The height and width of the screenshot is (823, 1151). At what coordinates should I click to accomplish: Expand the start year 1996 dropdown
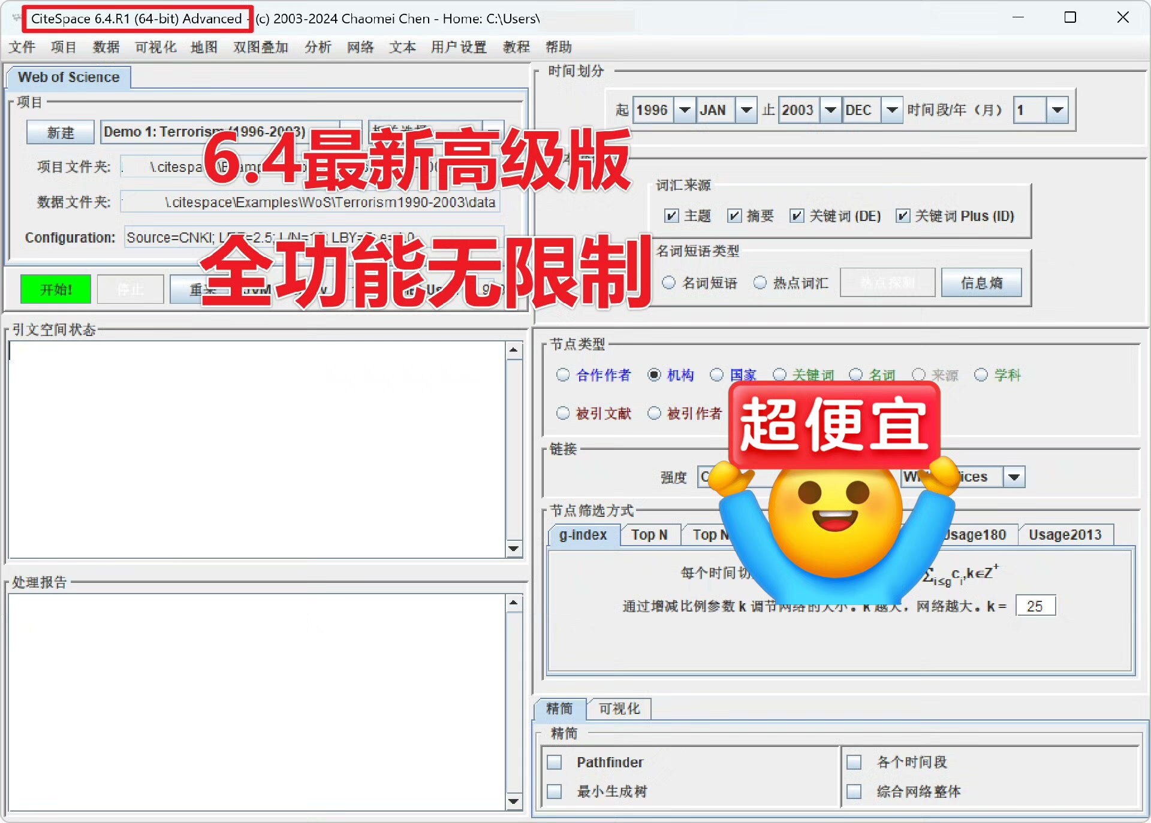pyautogui.click(x=685, y=110)
